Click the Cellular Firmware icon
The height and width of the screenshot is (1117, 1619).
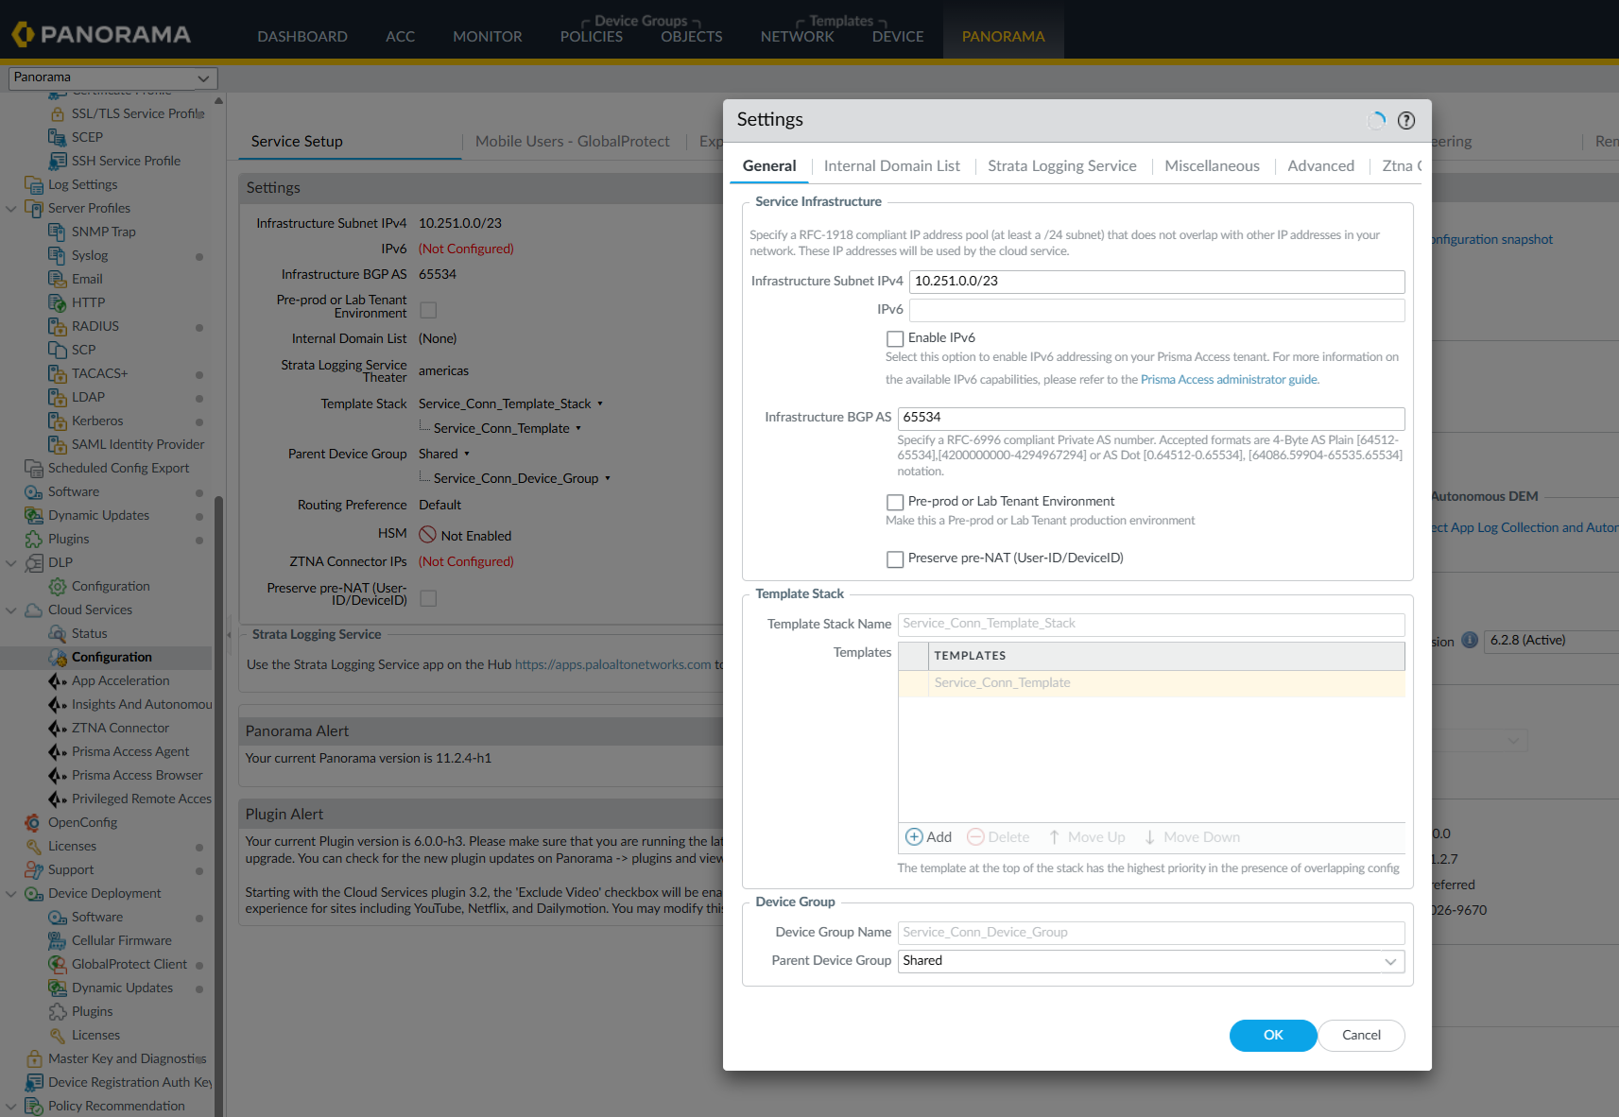pos(57,940)
